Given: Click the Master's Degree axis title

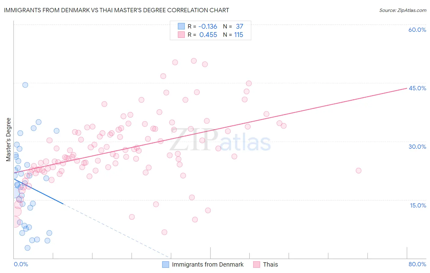Looking at the screenshot, I should (x=9, y=140).
